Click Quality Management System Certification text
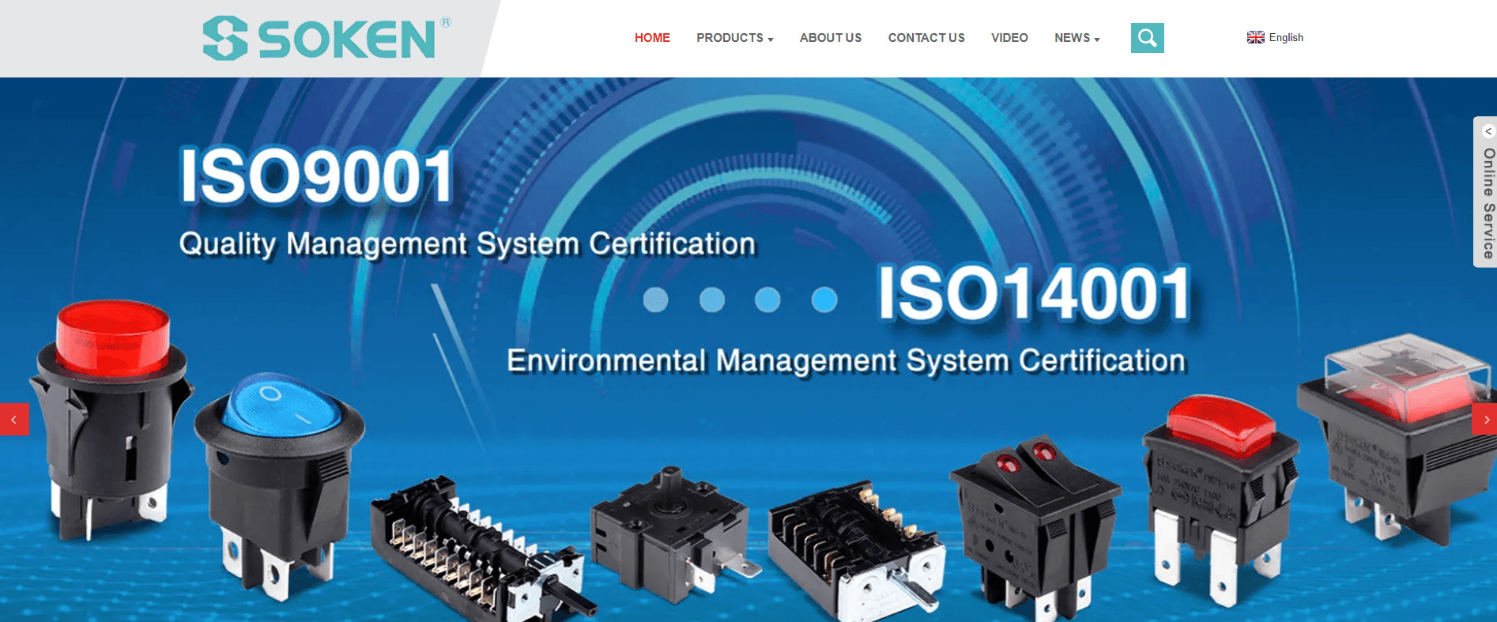 coord(467,243)
